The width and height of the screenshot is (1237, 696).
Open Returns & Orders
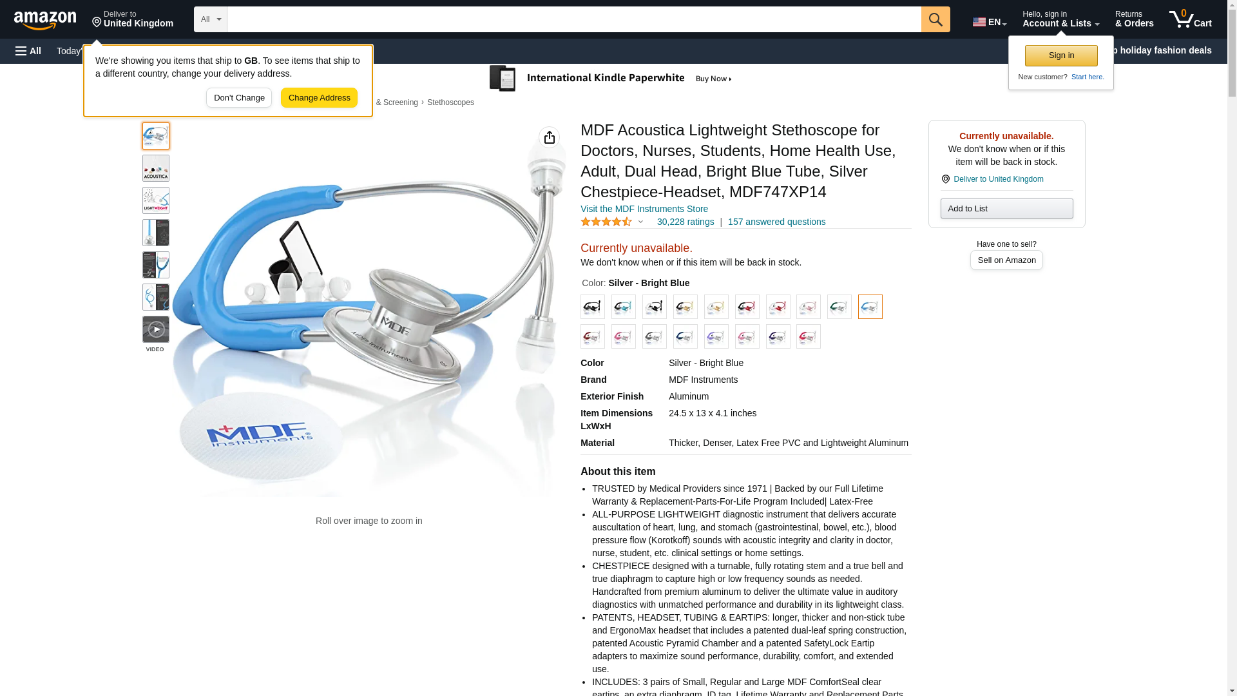(1134, 19)
